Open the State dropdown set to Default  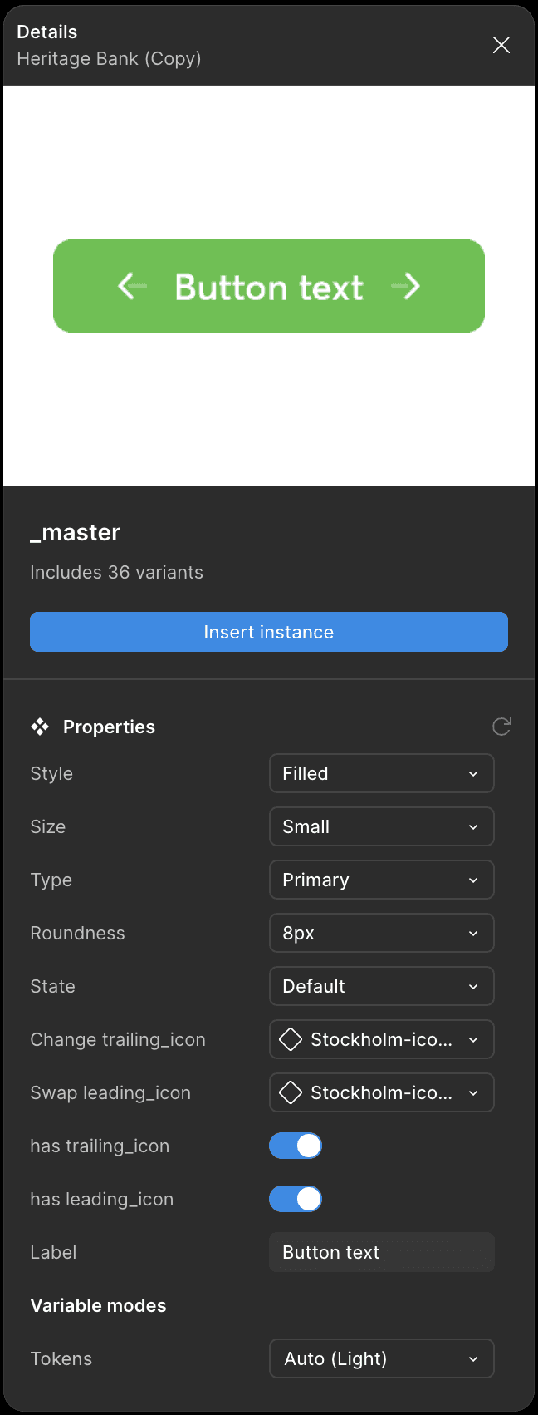[x=382, y=986]
